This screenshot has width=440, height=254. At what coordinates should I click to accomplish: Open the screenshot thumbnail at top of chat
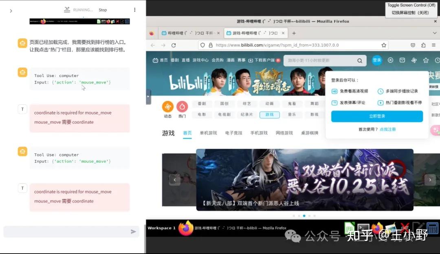click(80, 21)
